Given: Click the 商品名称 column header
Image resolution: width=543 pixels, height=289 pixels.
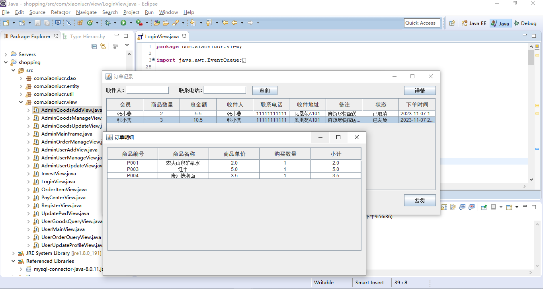Looking at the screenshot, I should [184, 154].
